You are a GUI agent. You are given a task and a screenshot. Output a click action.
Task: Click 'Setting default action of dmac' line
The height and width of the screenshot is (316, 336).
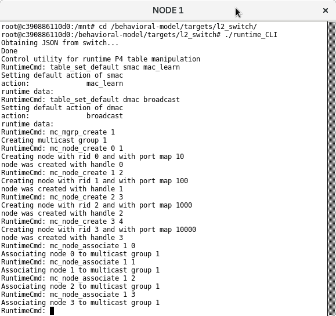point(62,108)
